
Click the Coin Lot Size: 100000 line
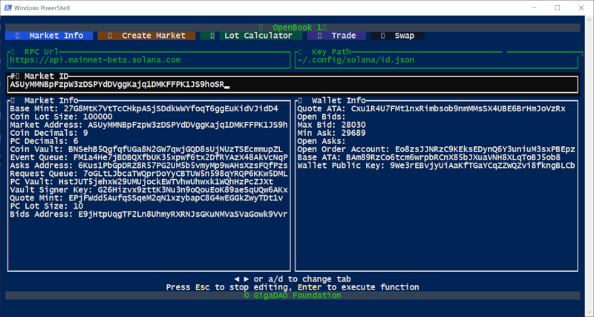(x=61, y=117)
